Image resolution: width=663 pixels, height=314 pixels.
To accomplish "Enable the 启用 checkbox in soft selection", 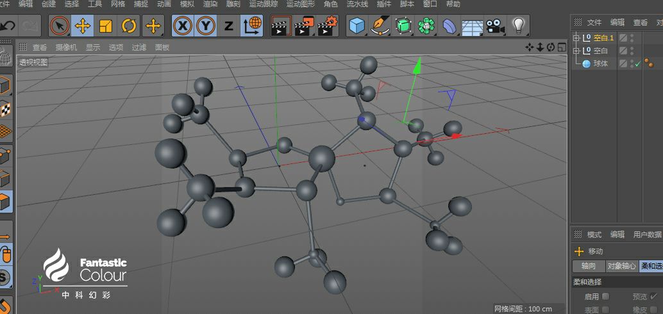I will [x=605, y=297].
